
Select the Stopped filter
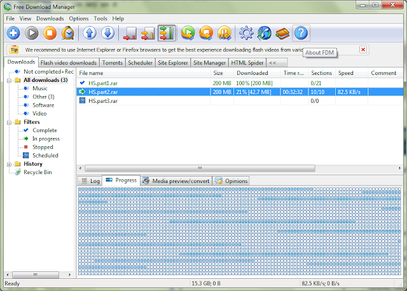43,147
